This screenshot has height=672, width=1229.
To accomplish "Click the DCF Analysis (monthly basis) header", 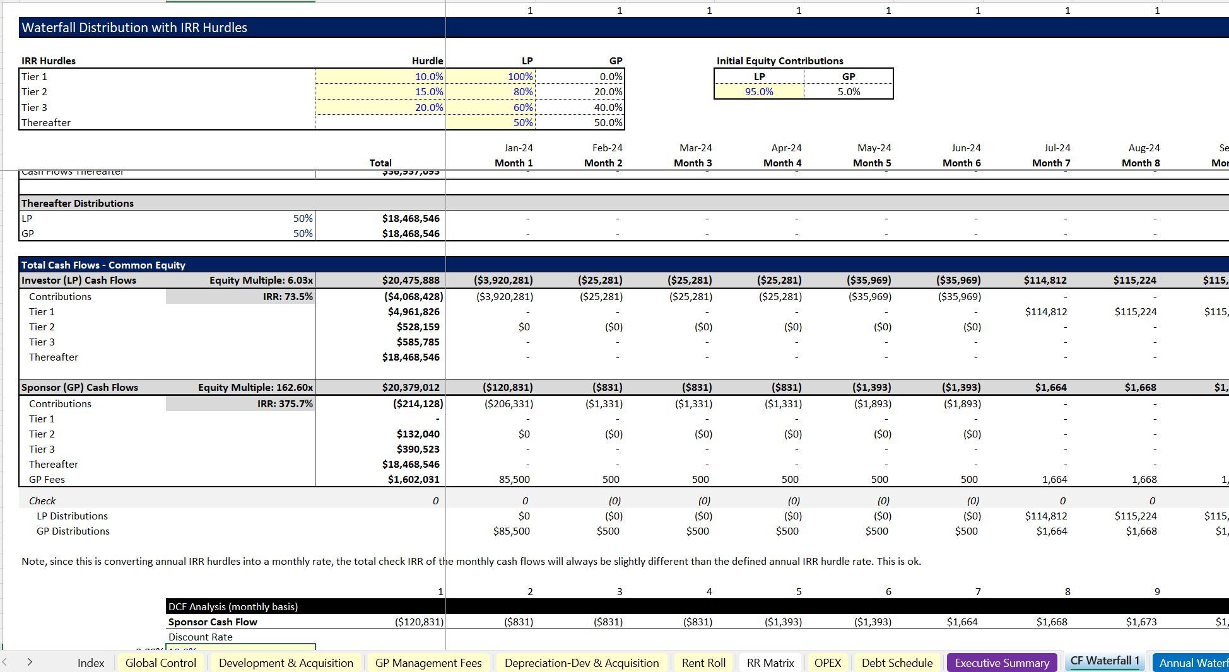I will [x=233, y=606].
